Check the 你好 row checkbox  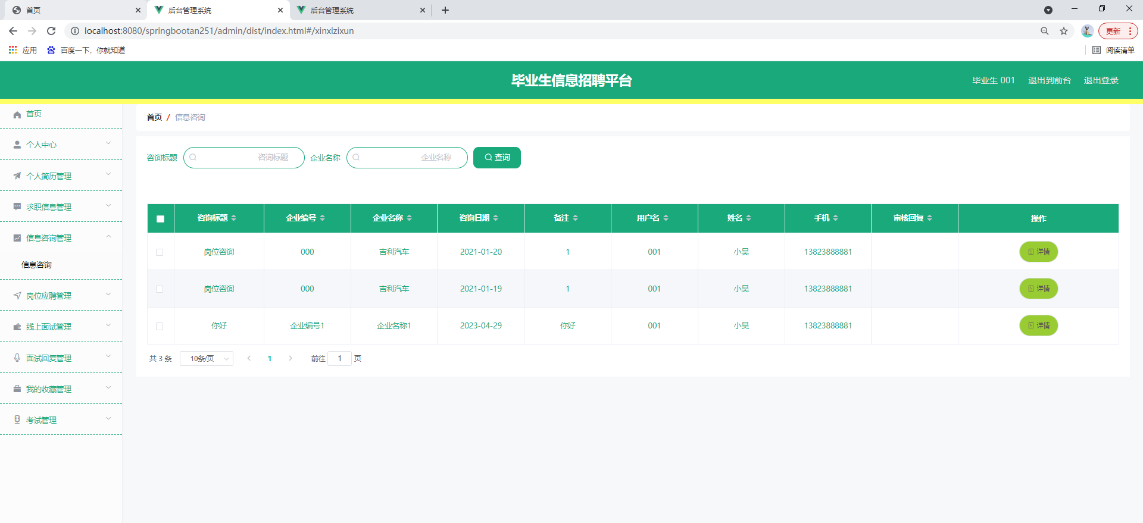160,326
